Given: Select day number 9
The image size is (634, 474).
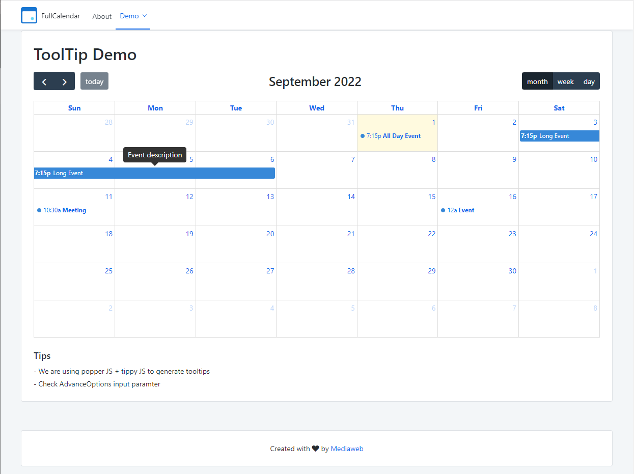Looking at the screenshot, I should (x=514, y=159).
